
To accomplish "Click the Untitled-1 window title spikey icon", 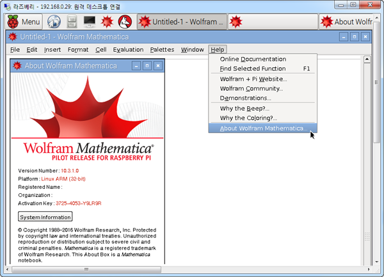I will tap(13, 37).
